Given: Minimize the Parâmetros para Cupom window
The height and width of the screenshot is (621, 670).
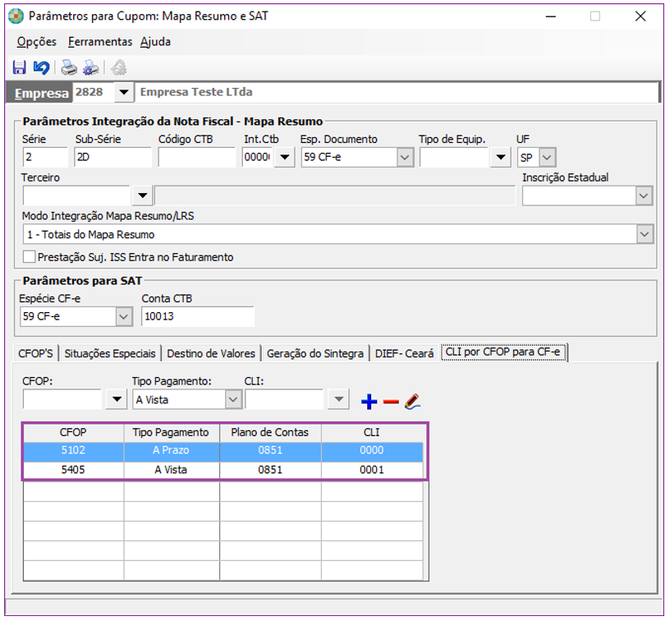Looking at the screenshot, I should click(x=551, y=16).
